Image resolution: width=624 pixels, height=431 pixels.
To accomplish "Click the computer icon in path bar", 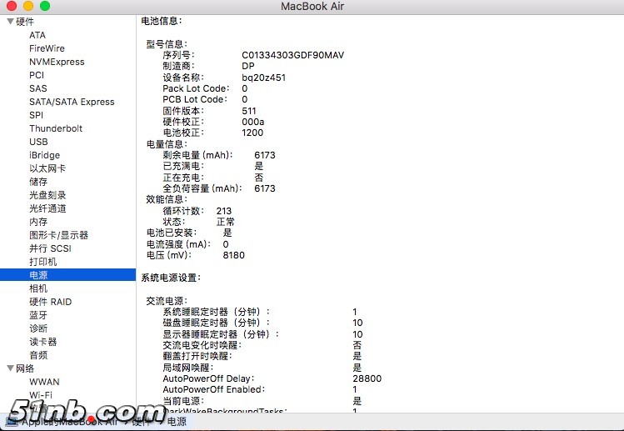I will (x=11, y=422).
